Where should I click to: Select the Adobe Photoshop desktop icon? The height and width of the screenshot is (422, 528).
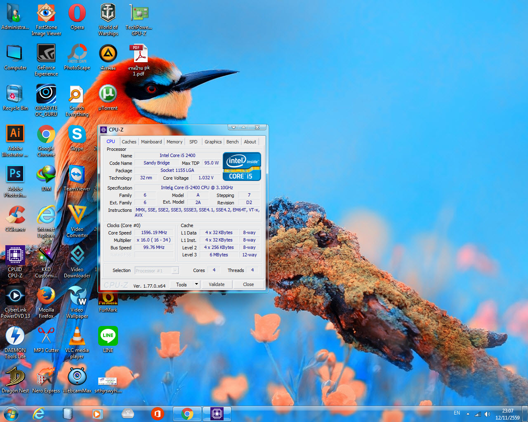(15, 181)
